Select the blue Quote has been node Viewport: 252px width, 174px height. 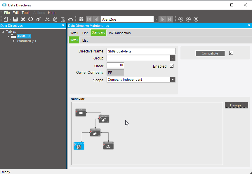tap(79, 146)
